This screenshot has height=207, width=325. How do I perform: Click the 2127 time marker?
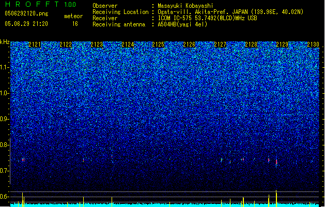pos(220,45)
